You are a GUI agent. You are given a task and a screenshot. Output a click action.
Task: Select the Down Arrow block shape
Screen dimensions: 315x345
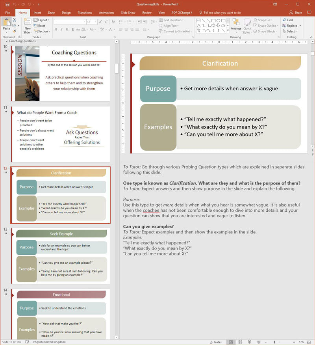218,26
